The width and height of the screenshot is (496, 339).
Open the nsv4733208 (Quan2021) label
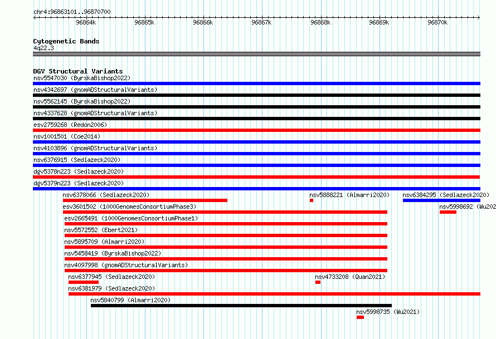[x=350, y=277]
